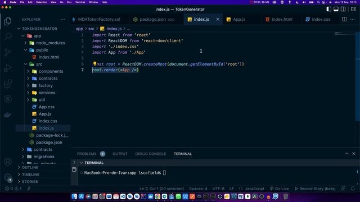Close the index.js editor tab
This screenshot has height=202, width=360.
point(218,20)
